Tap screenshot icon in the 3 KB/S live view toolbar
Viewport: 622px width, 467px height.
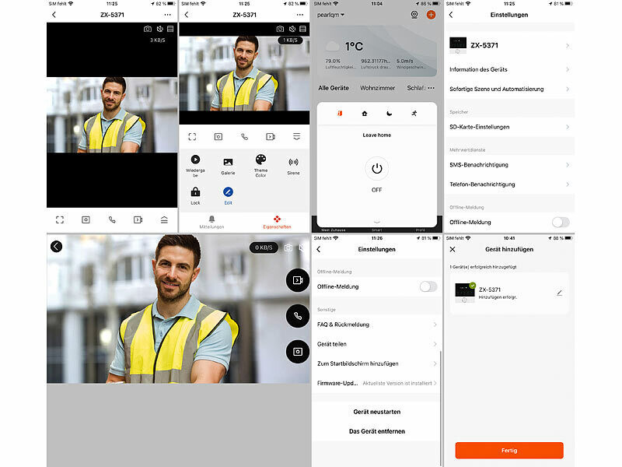(x=86, y=219)
